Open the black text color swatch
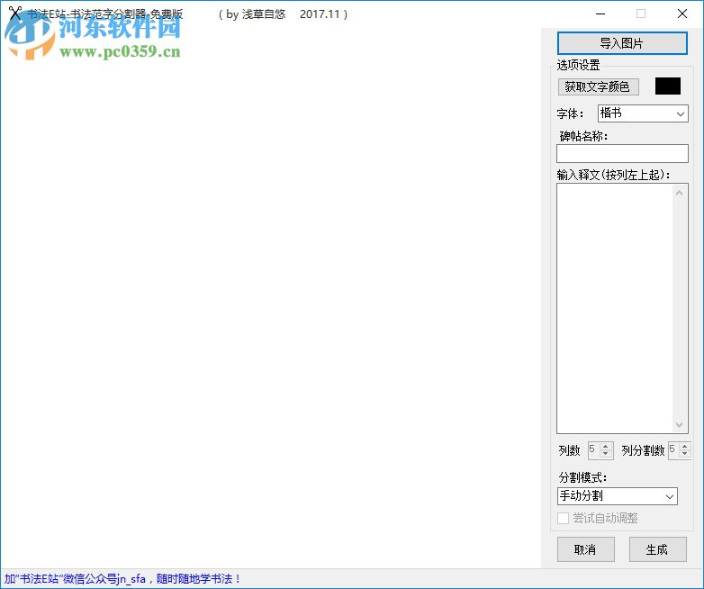 point(668,86)
